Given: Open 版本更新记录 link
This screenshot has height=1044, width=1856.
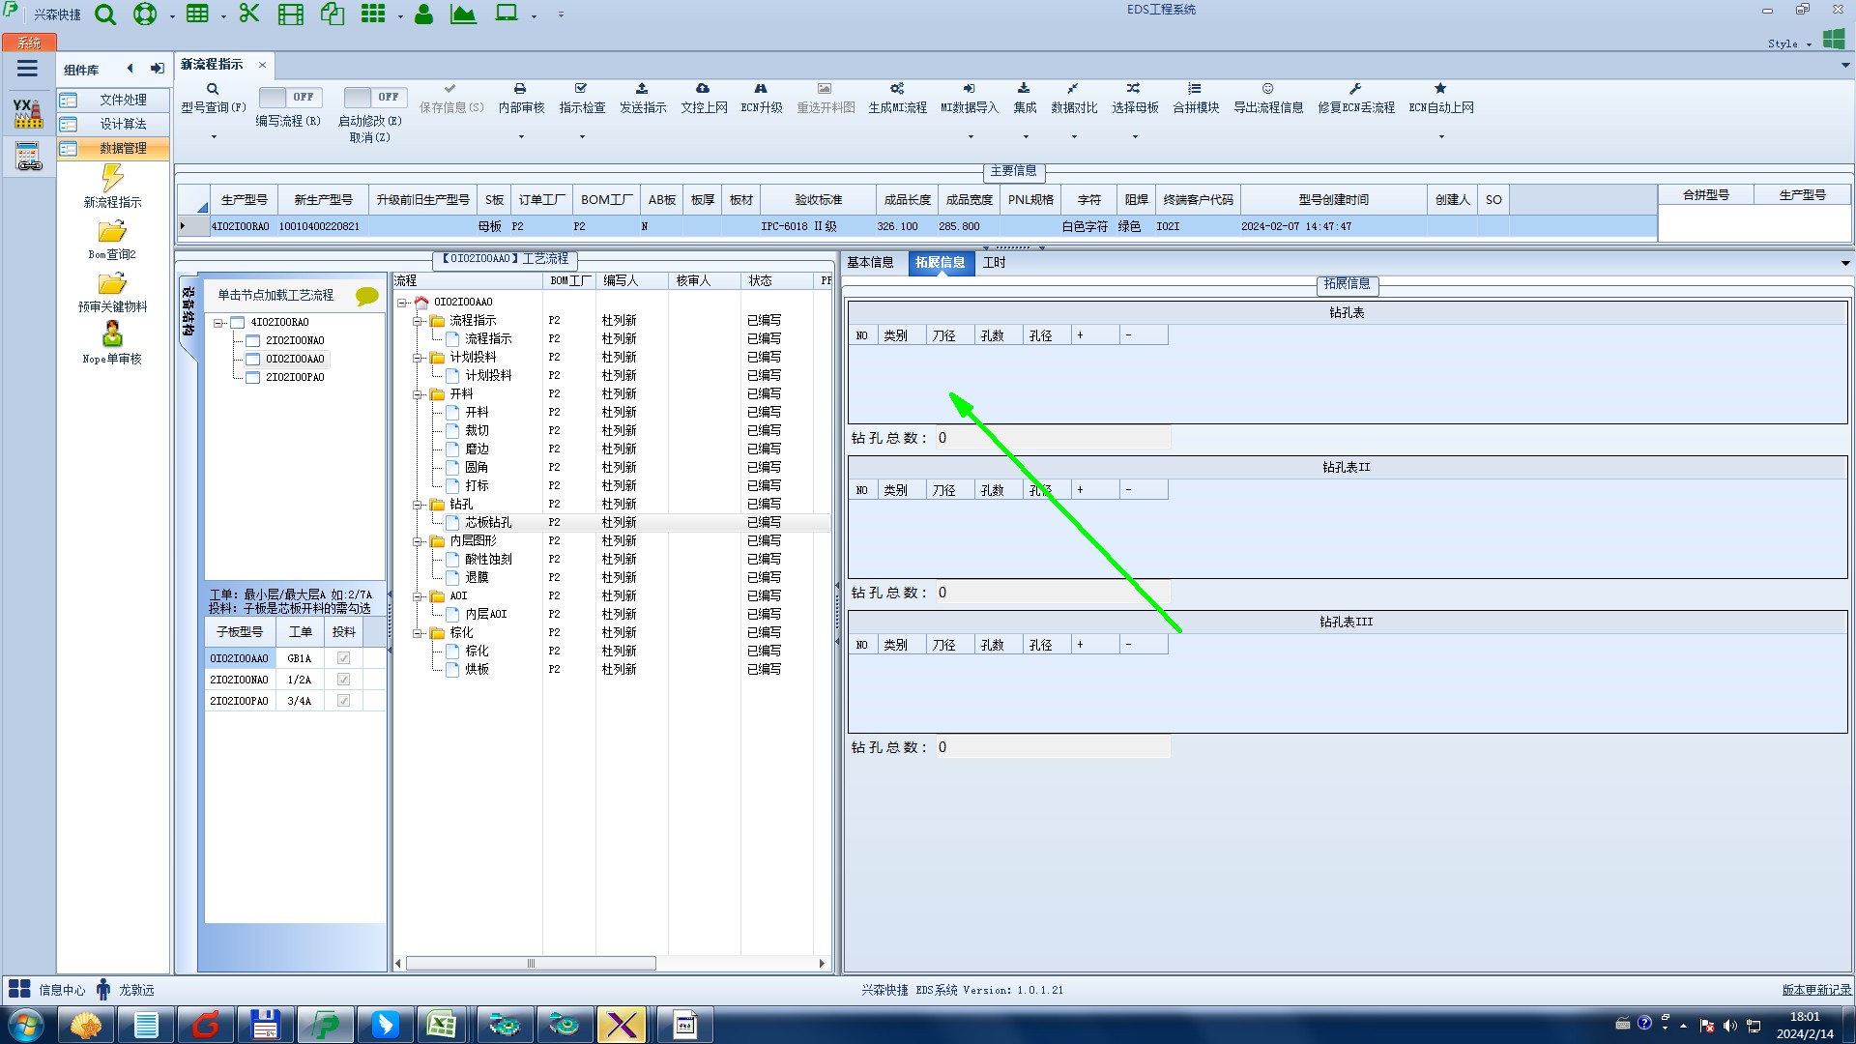Looking at the screenshot, I should [1816, 990].
